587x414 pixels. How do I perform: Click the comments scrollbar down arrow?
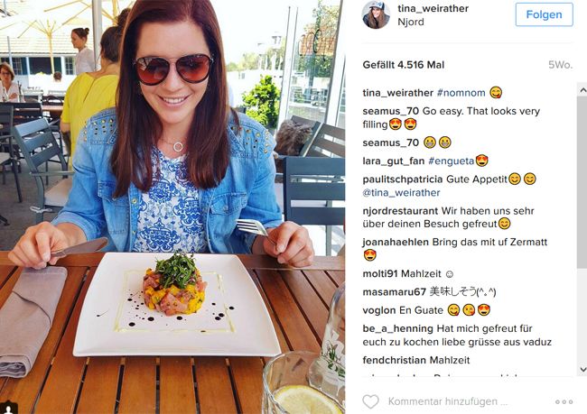pos(582,370)
